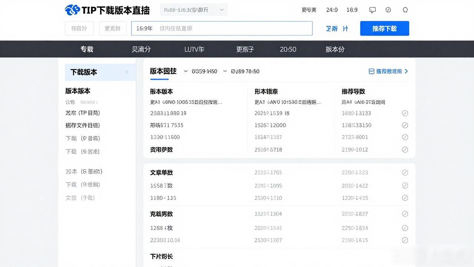
Task: Click the 推荐导数 column header
Action: (353, 91)
